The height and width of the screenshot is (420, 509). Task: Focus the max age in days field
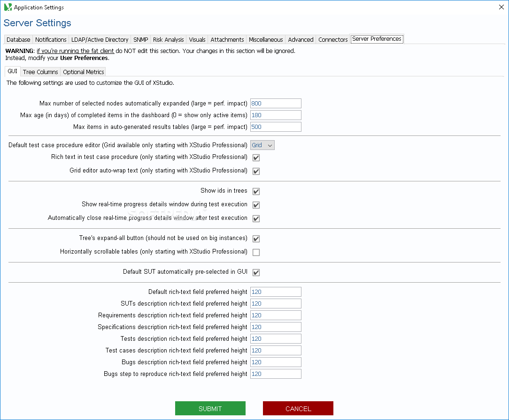(276, 115)
